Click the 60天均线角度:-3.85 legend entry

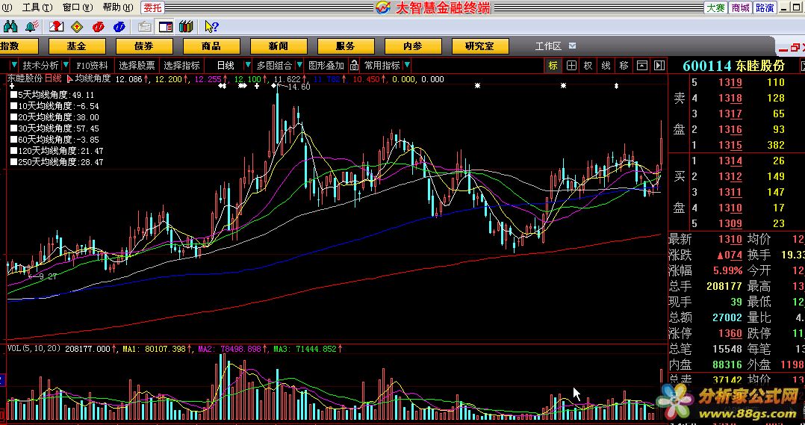pyautogui.click(x=55, y=140)
